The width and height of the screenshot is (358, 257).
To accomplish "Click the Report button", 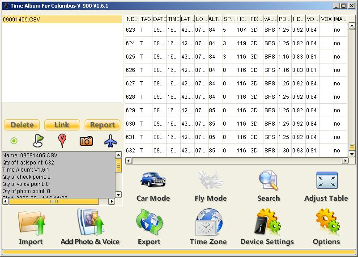I will [x=102, y=125].
